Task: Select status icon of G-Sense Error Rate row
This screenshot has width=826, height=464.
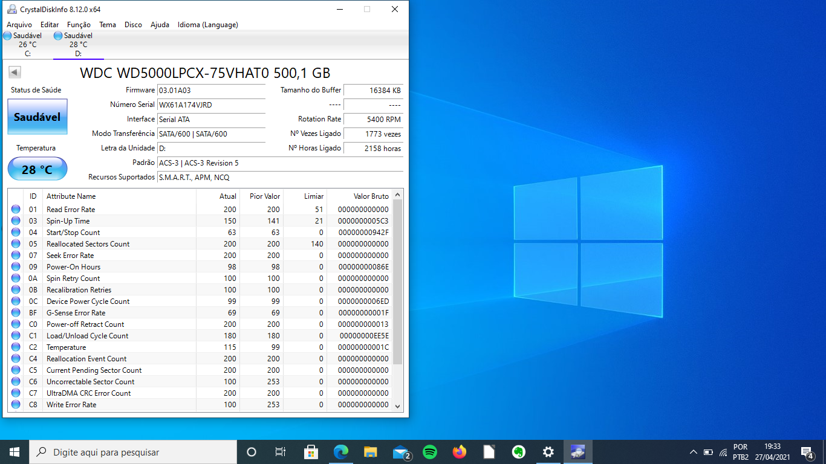Action: pos(16,312)
